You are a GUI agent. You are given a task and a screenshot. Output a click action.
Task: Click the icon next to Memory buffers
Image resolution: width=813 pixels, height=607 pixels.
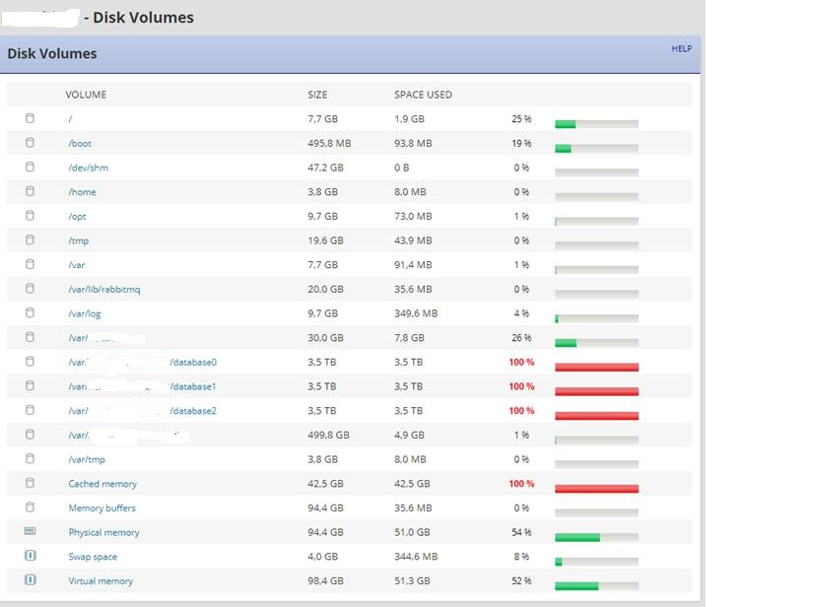31,506
